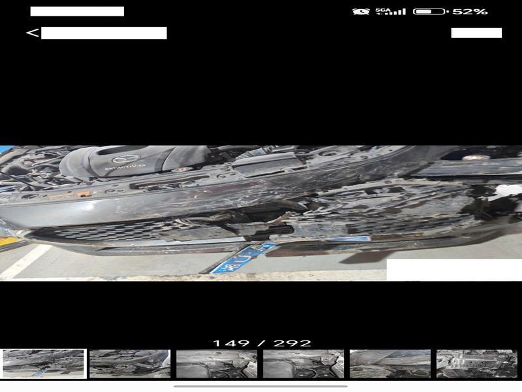
Task: Open the third thumbnail in the strip
Action: (217, 363)
